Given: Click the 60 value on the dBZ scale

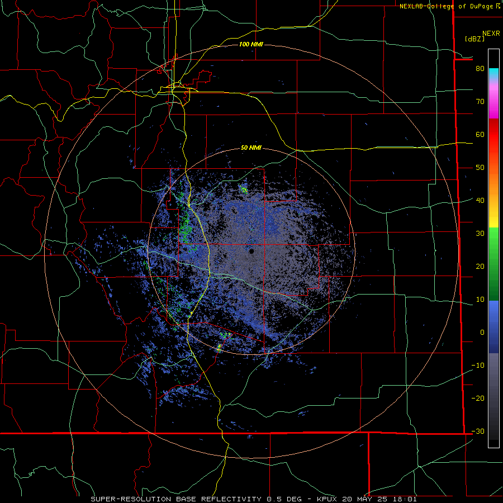Looking at the screenshot, I should (480, 134).
